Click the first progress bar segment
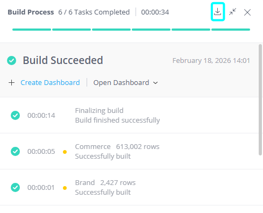The image size is (263, 213). coord(32,30)
